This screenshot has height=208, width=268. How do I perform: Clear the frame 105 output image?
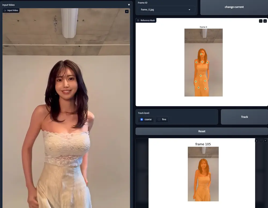(265, 141)
